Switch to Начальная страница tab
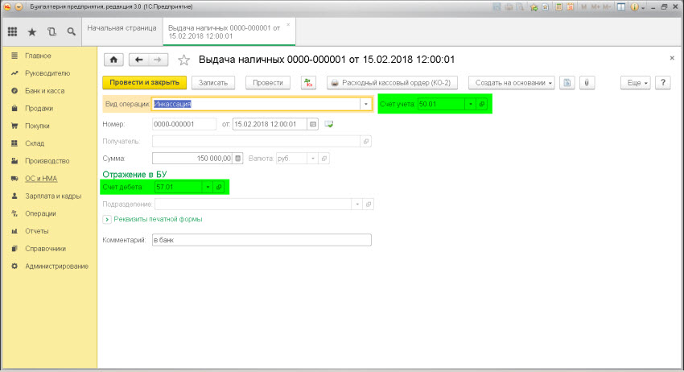Image resolution: width=684 pixels, height=372 pixels. (122, 27)
